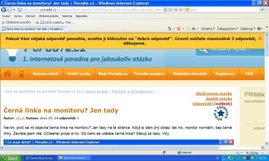
Task: Open a new blank tab
Action: (x=67, y=29)
